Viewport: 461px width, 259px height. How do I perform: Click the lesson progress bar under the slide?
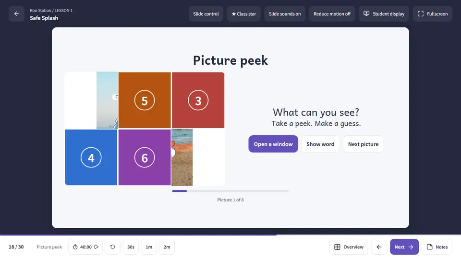230,235
